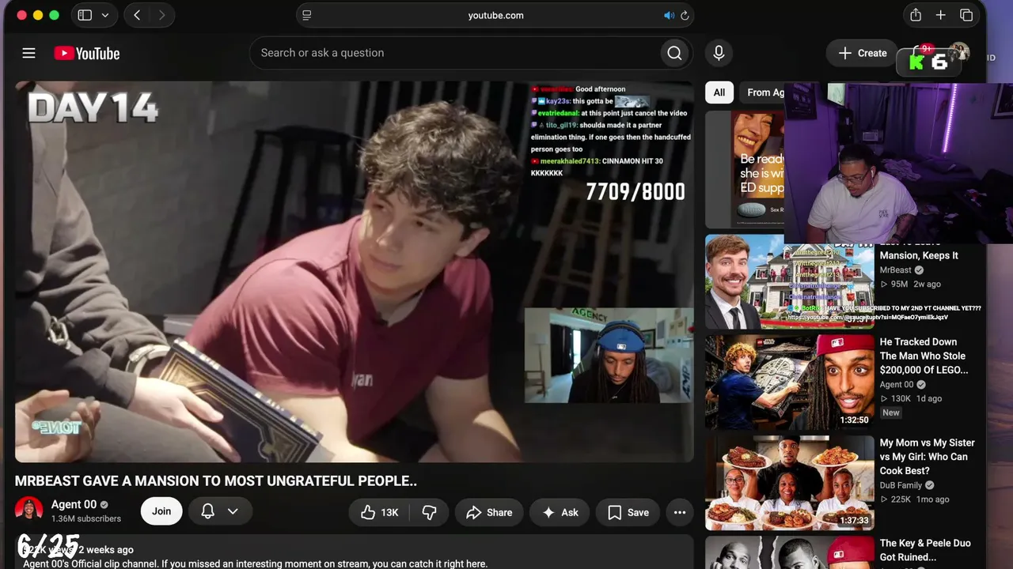Reload the YouTube page
Image resolution: width=1013 pixels, height=569 pixels.
click(x=685, y=15)
